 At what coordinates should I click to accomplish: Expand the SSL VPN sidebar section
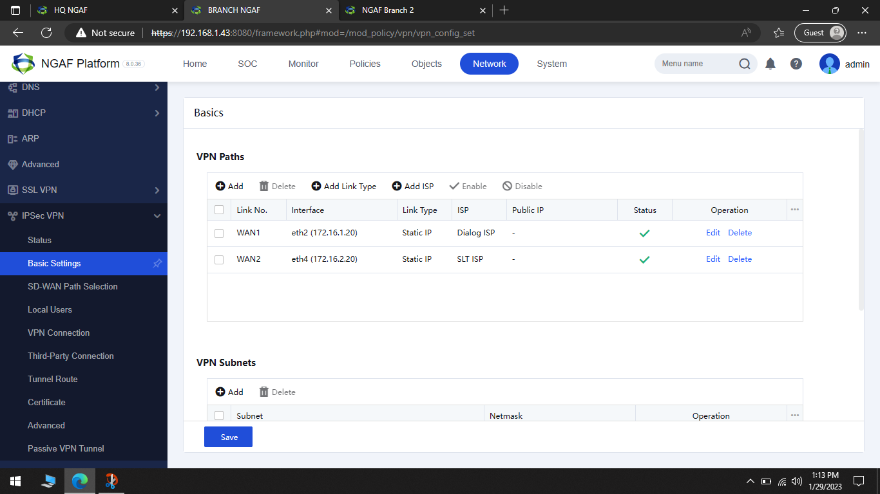tap(84, 190)
